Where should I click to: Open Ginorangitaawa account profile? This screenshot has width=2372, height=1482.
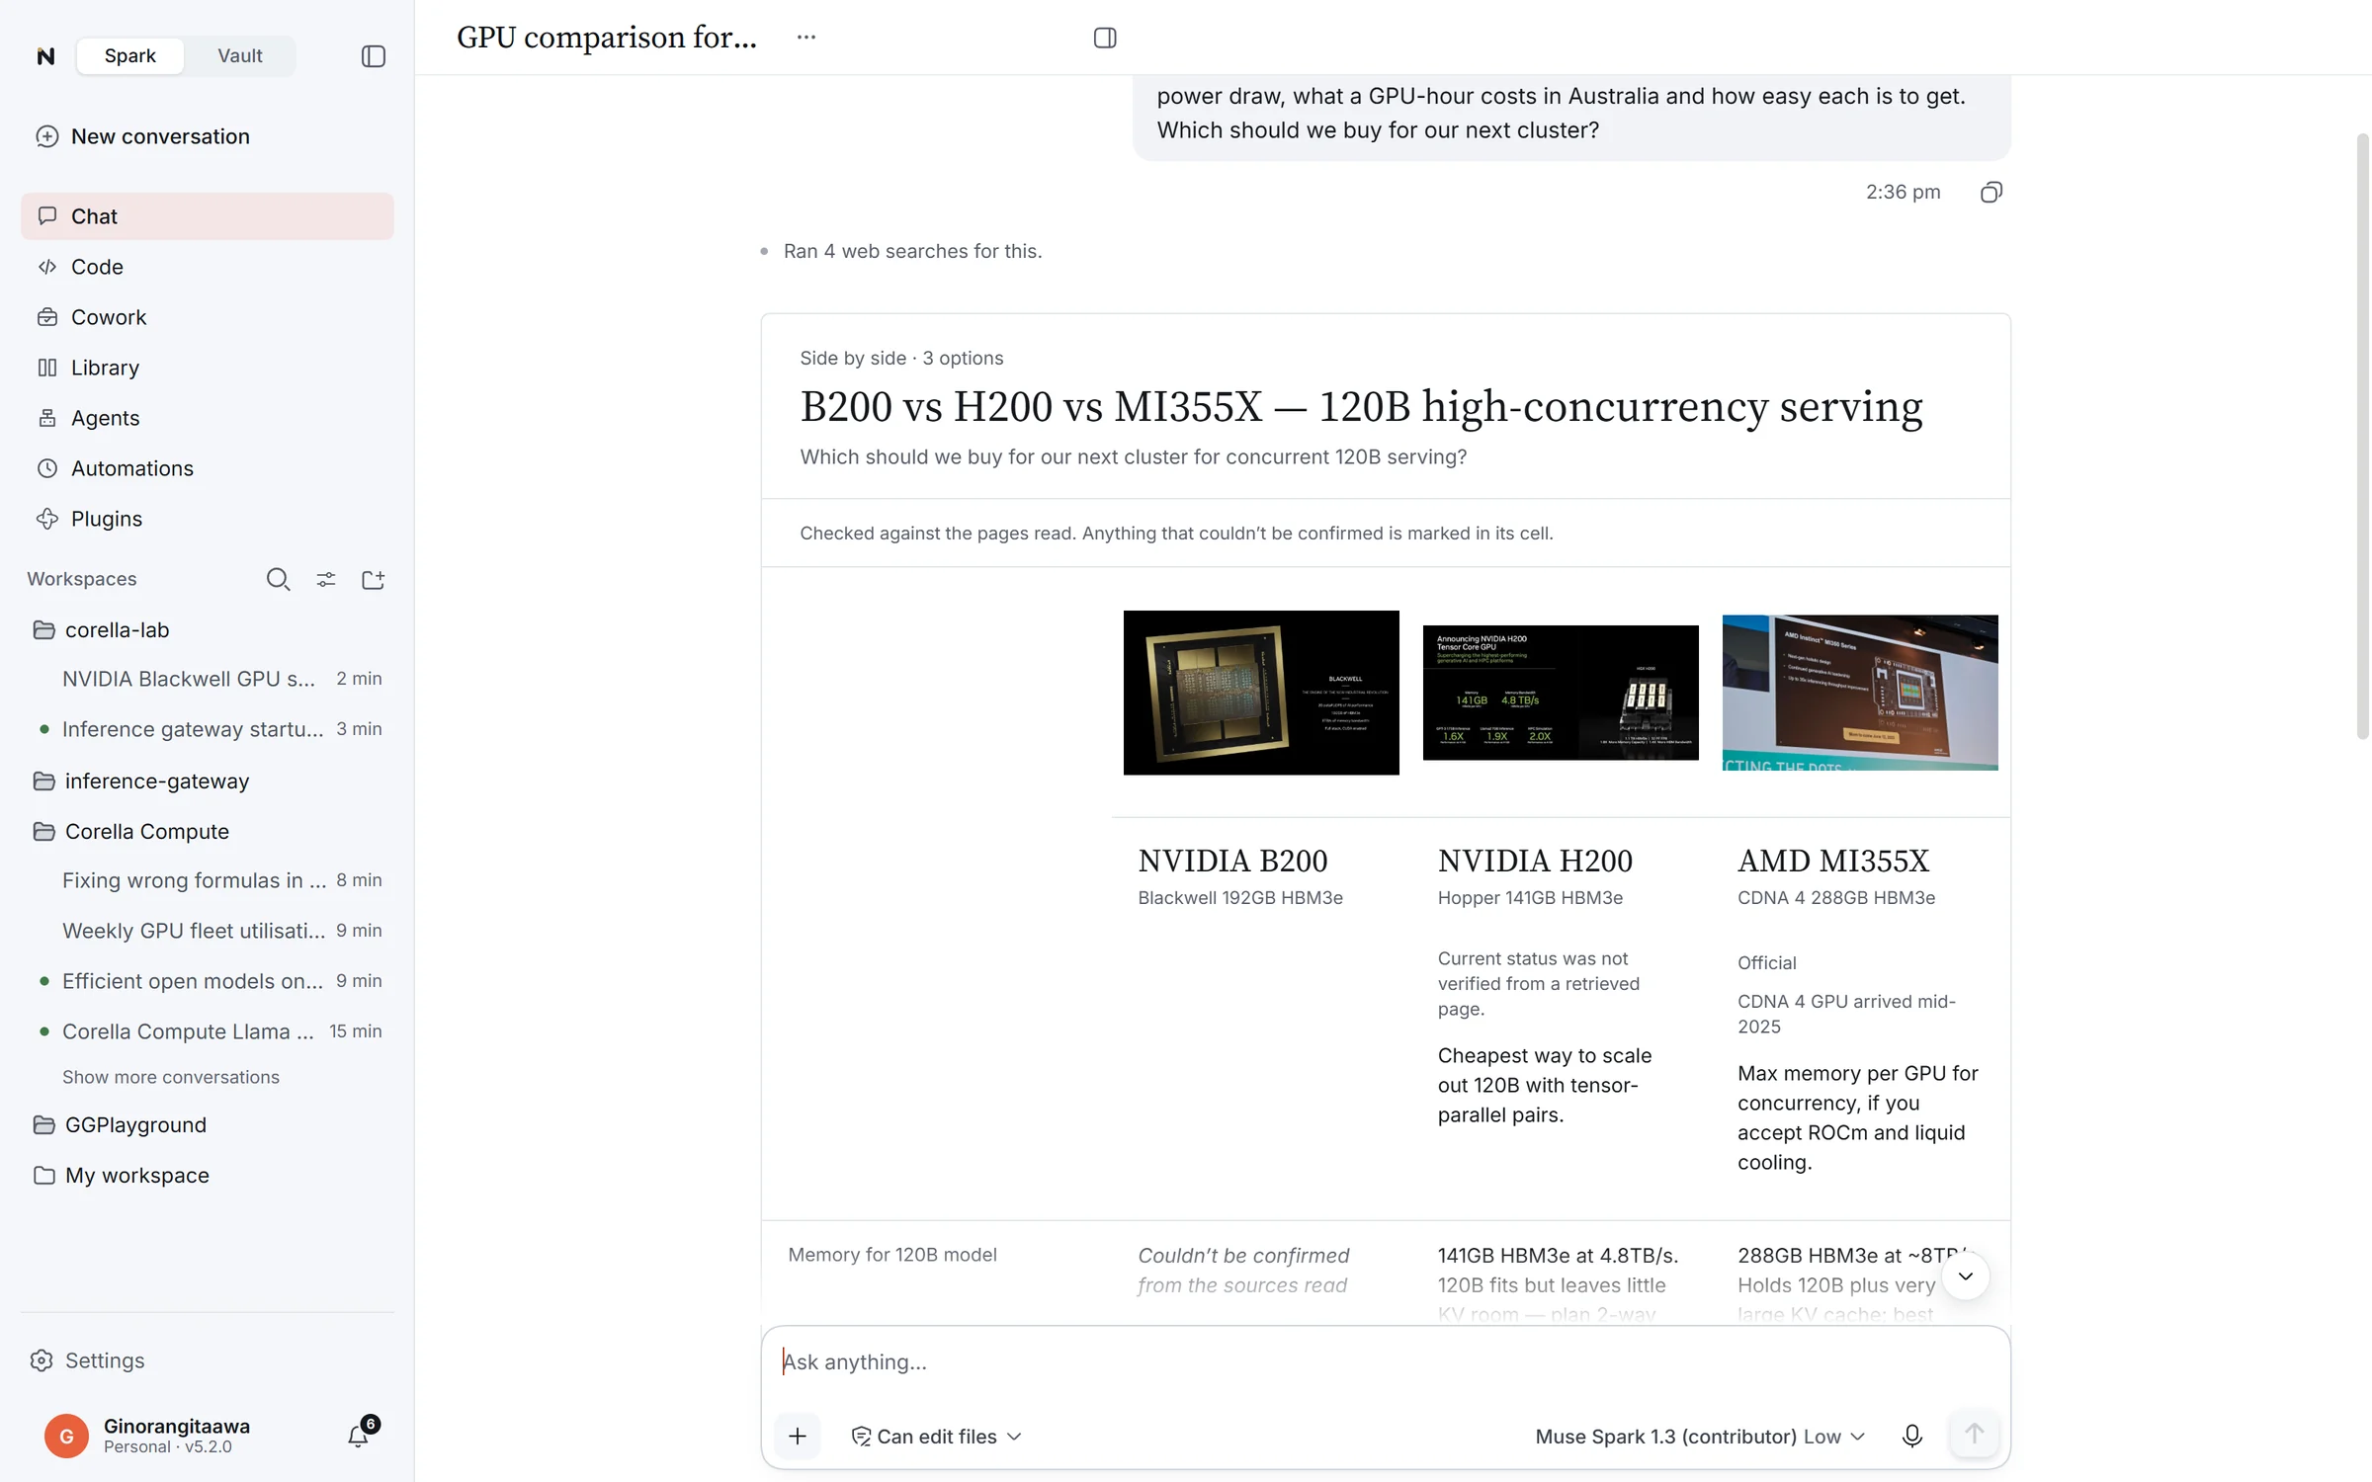[x=178, y=1435]
